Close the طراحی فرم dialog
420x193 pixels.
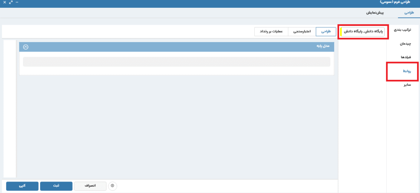coord(4,2)
